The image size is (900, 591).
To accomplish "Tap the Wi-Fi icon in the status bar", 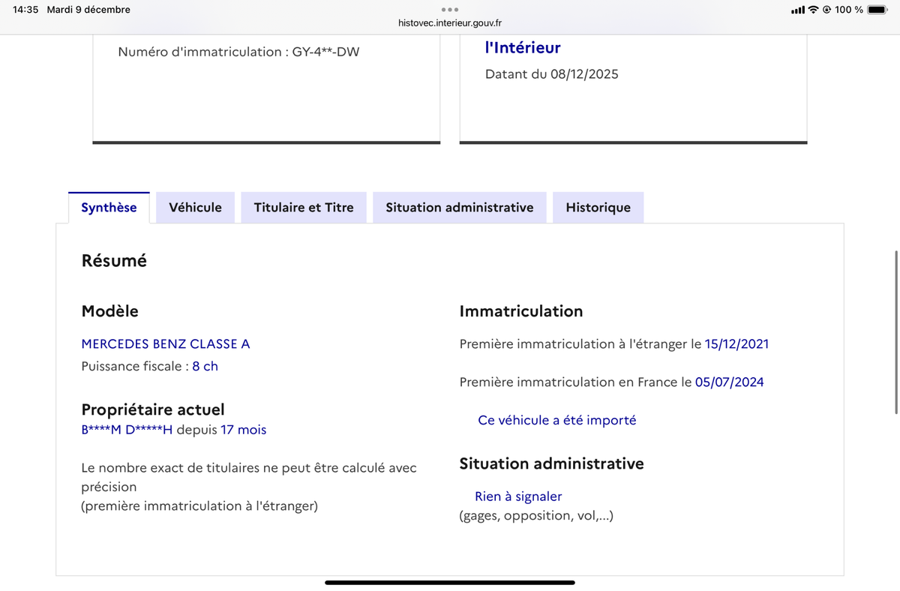I will pos(814,10).
